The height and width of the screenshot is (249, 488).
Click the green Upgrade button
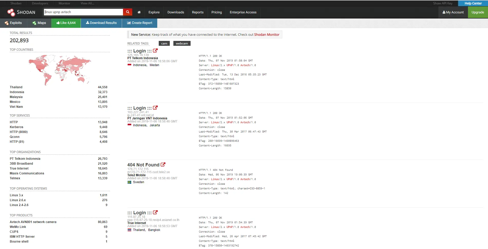[x=478, y=12]
